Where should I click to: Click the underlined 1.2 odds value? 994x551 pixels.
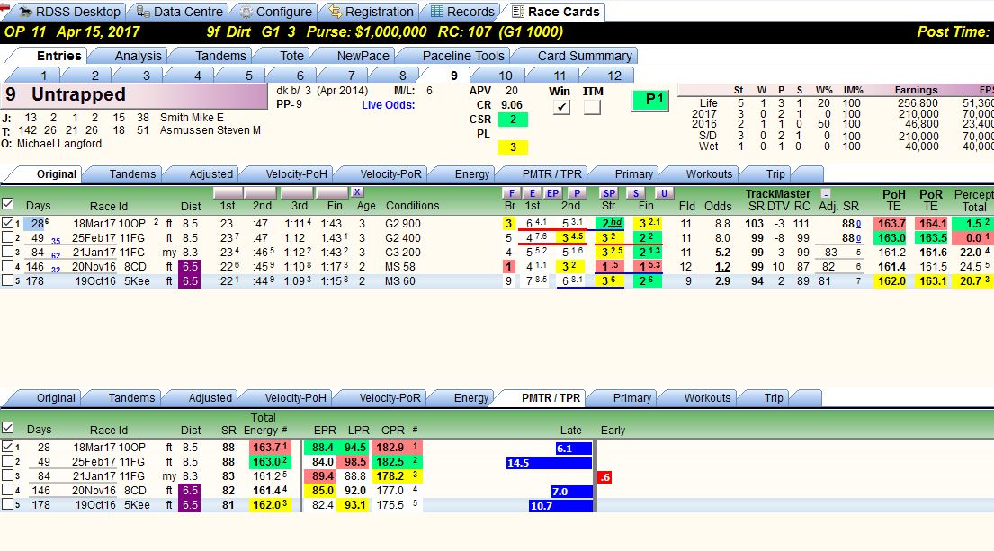point(722,267)
